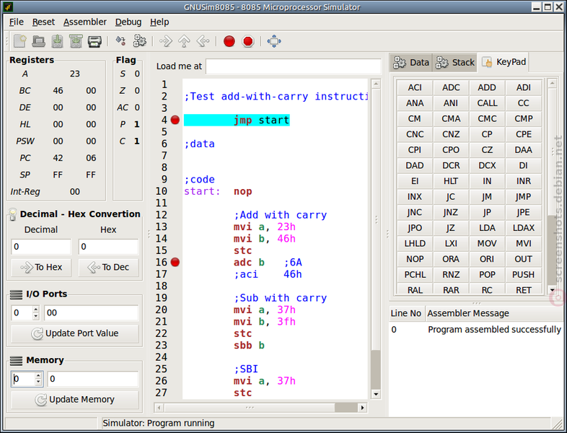Click the Assemble program toolbar icon
This screenshot has height=433, width=567.
120,41
